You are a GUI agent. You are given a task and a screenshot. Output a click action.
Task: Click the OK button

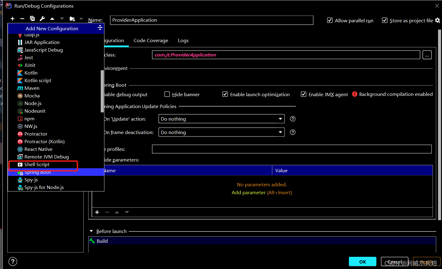click(x=363, y=262)
